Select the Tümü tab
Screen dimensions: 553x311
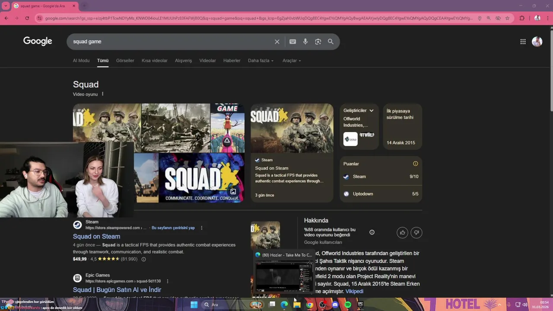point(103,60)
